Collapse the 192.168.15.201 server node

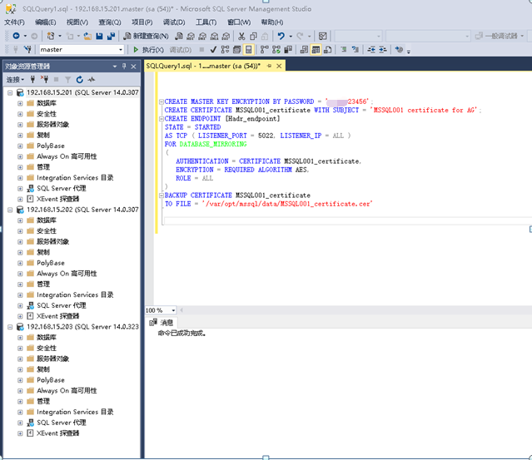10,92
